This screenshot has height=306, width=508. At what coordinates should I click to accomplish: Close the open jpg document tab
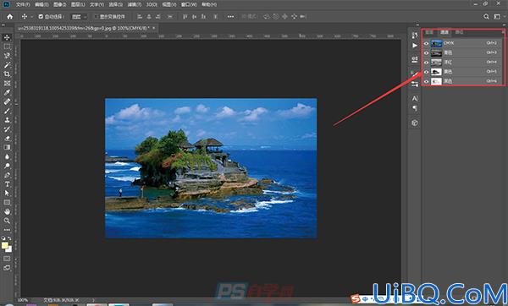click(x=153, y=28)
